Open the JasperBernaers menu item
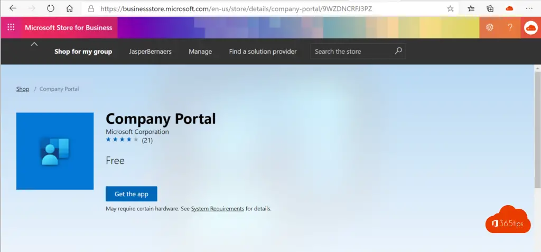This screenshot has width=541, height=252. click(x=150, y=52)
